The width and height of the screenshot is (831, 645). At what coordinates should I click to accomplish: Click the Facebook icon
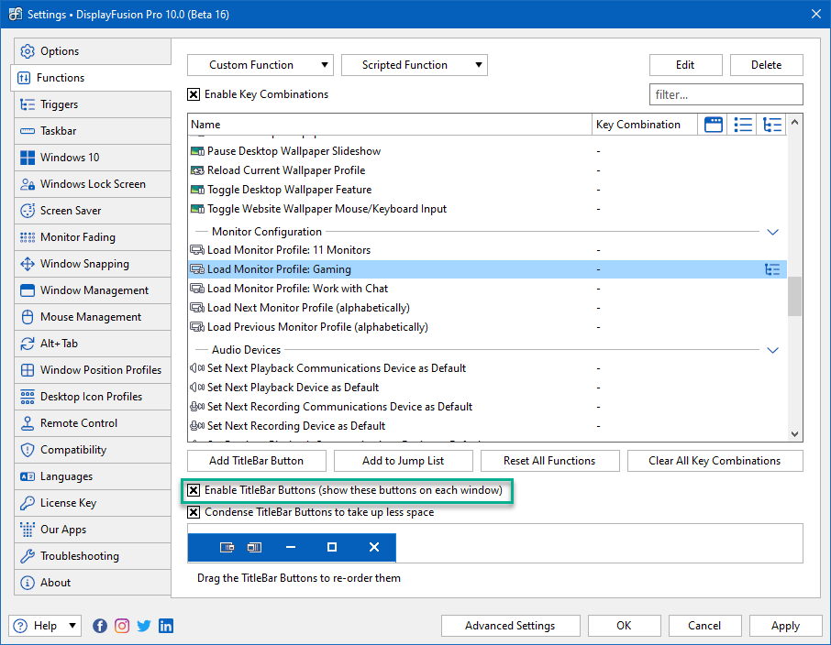pos(100,626)
